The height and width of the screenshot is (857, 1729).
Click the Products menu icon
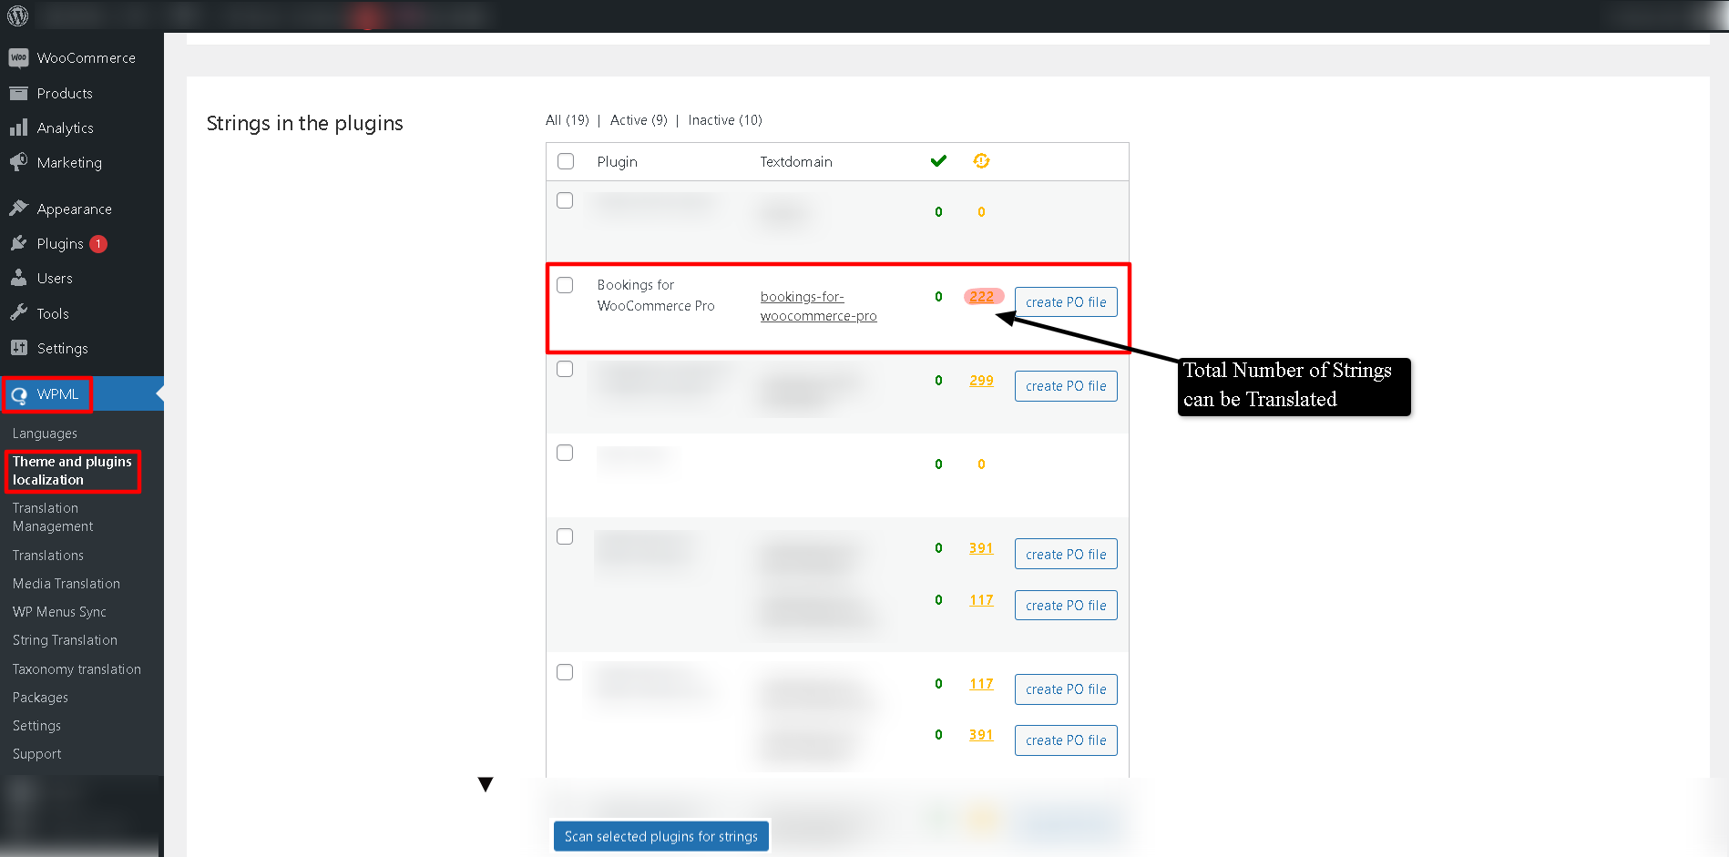[x=18, y=93]
